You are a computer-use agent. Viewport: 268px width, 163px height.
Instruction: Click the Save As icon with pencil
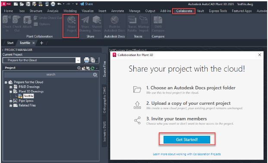coord(34,4)
